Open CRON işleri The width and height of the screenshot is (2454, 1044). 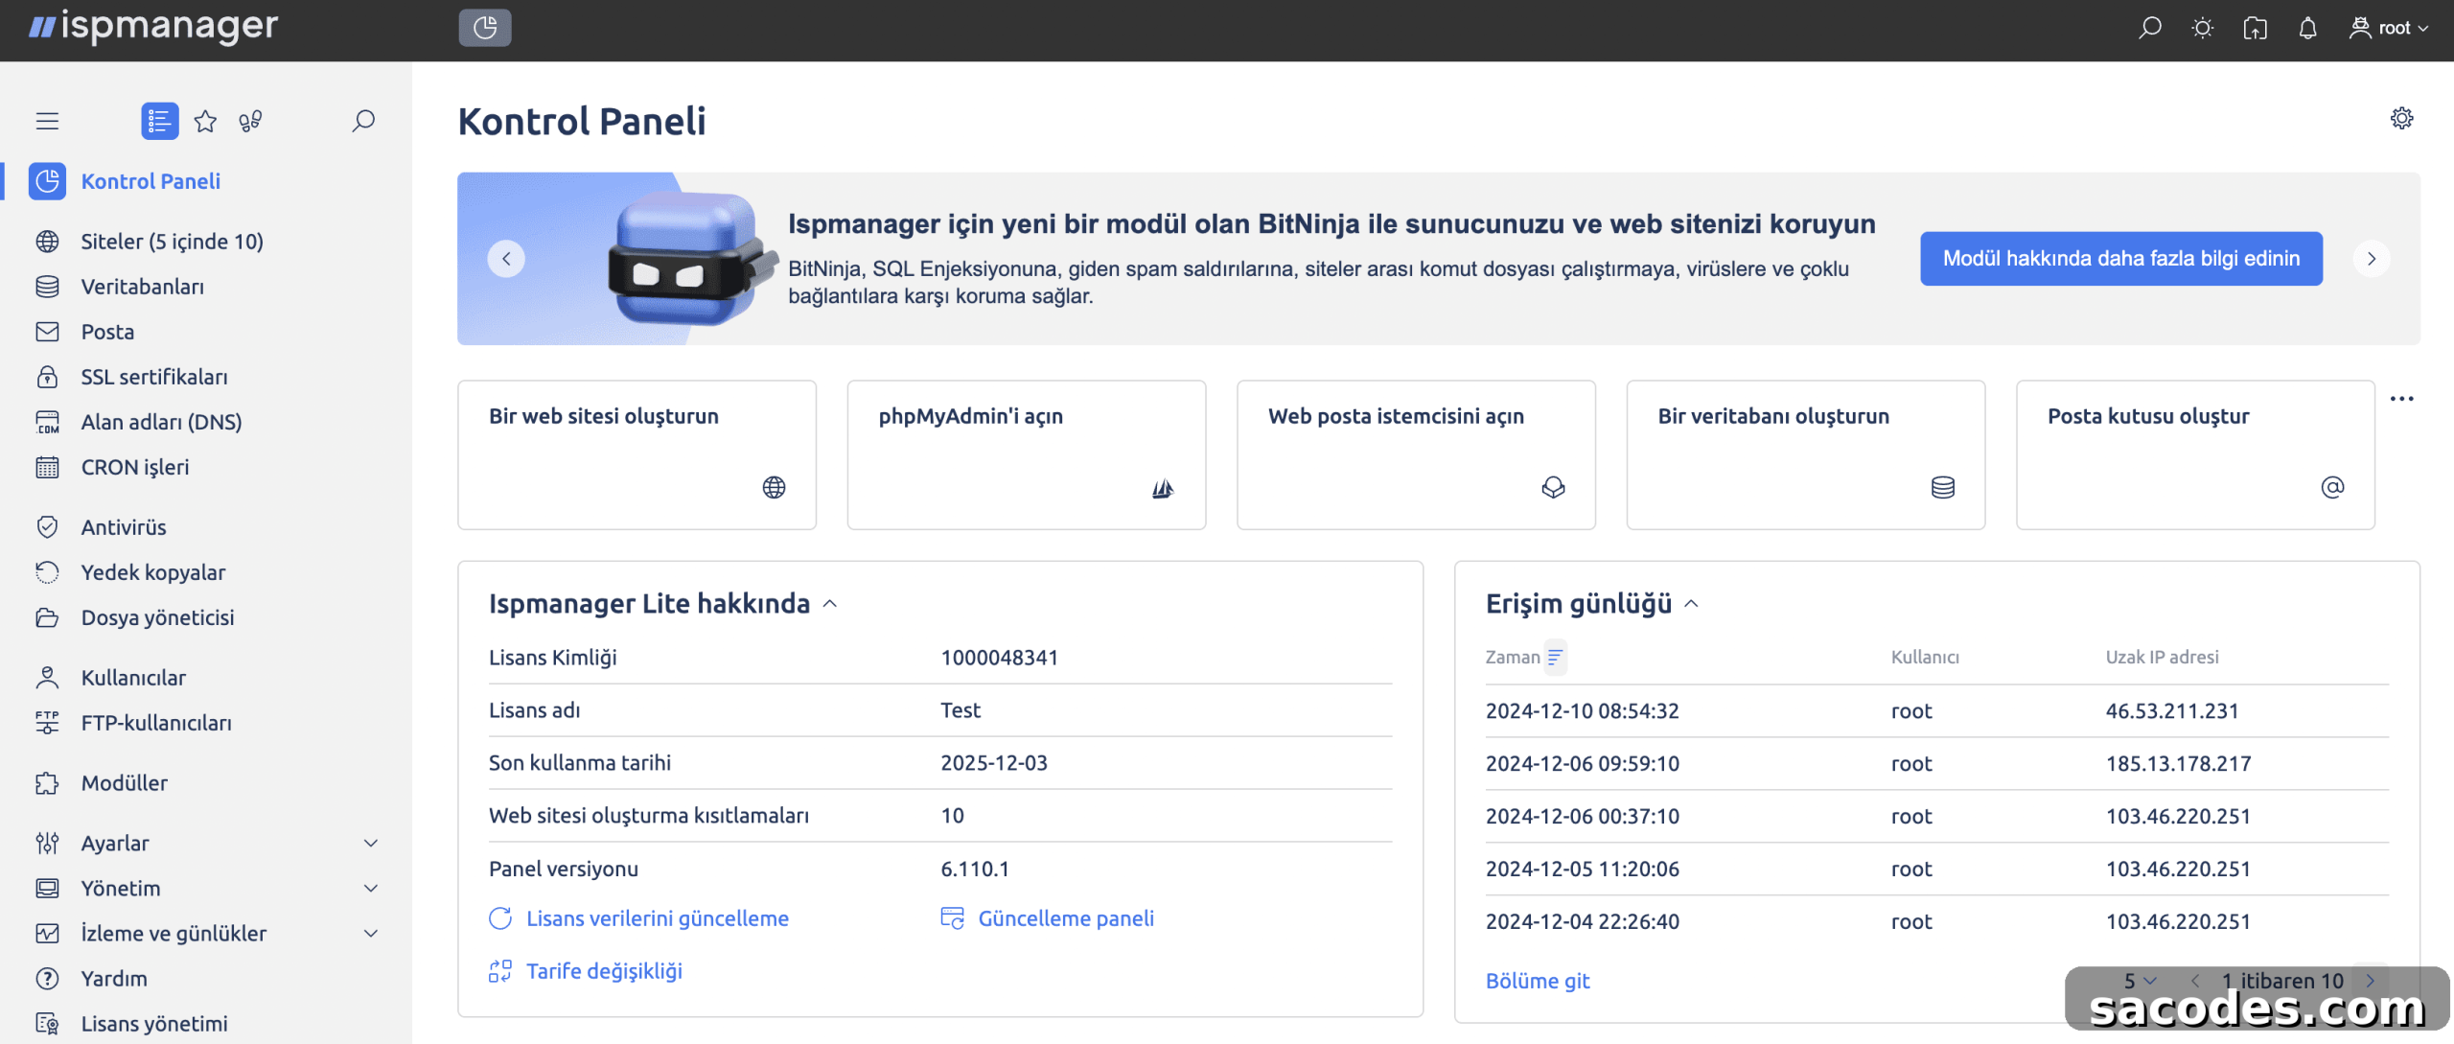coord(135,467)
